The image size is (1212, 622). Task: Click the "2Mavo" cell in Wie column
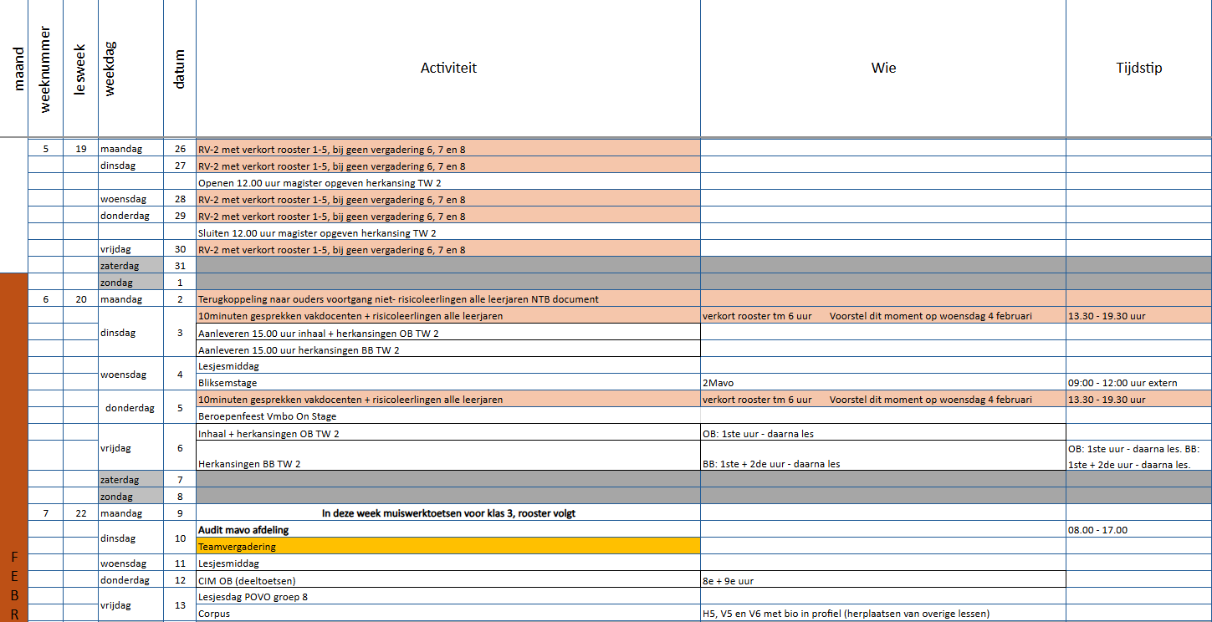883,383
